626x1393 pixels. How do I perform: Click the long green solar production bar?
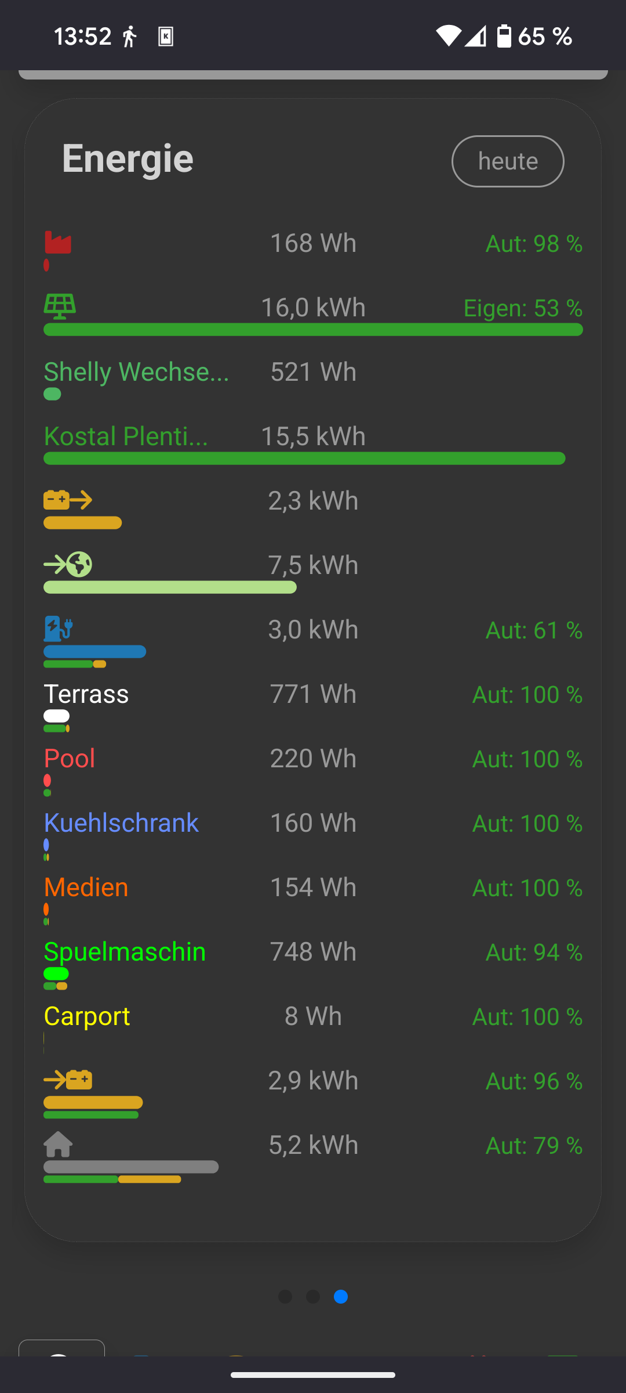point(313,330)
